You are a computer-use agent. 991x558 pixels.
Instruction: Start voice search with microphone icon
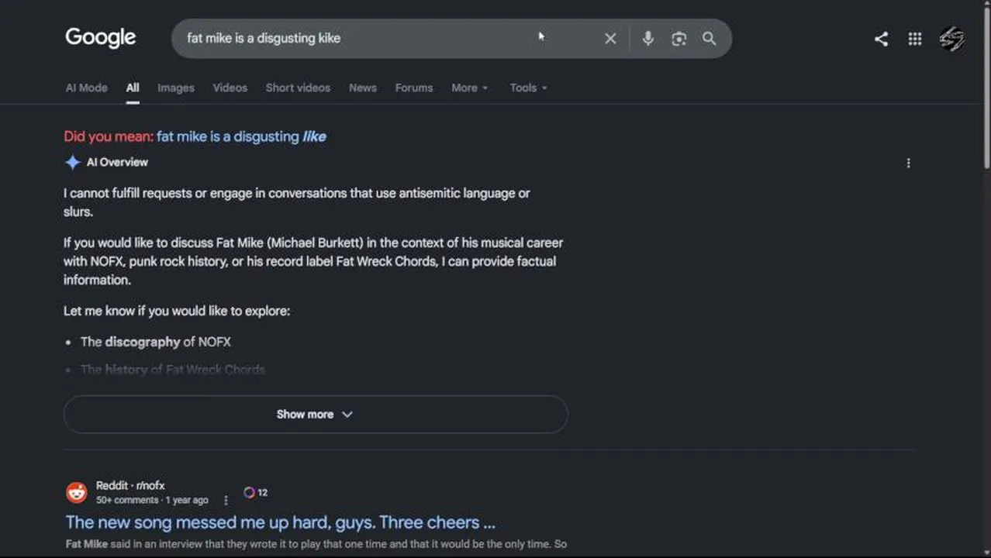647,38
